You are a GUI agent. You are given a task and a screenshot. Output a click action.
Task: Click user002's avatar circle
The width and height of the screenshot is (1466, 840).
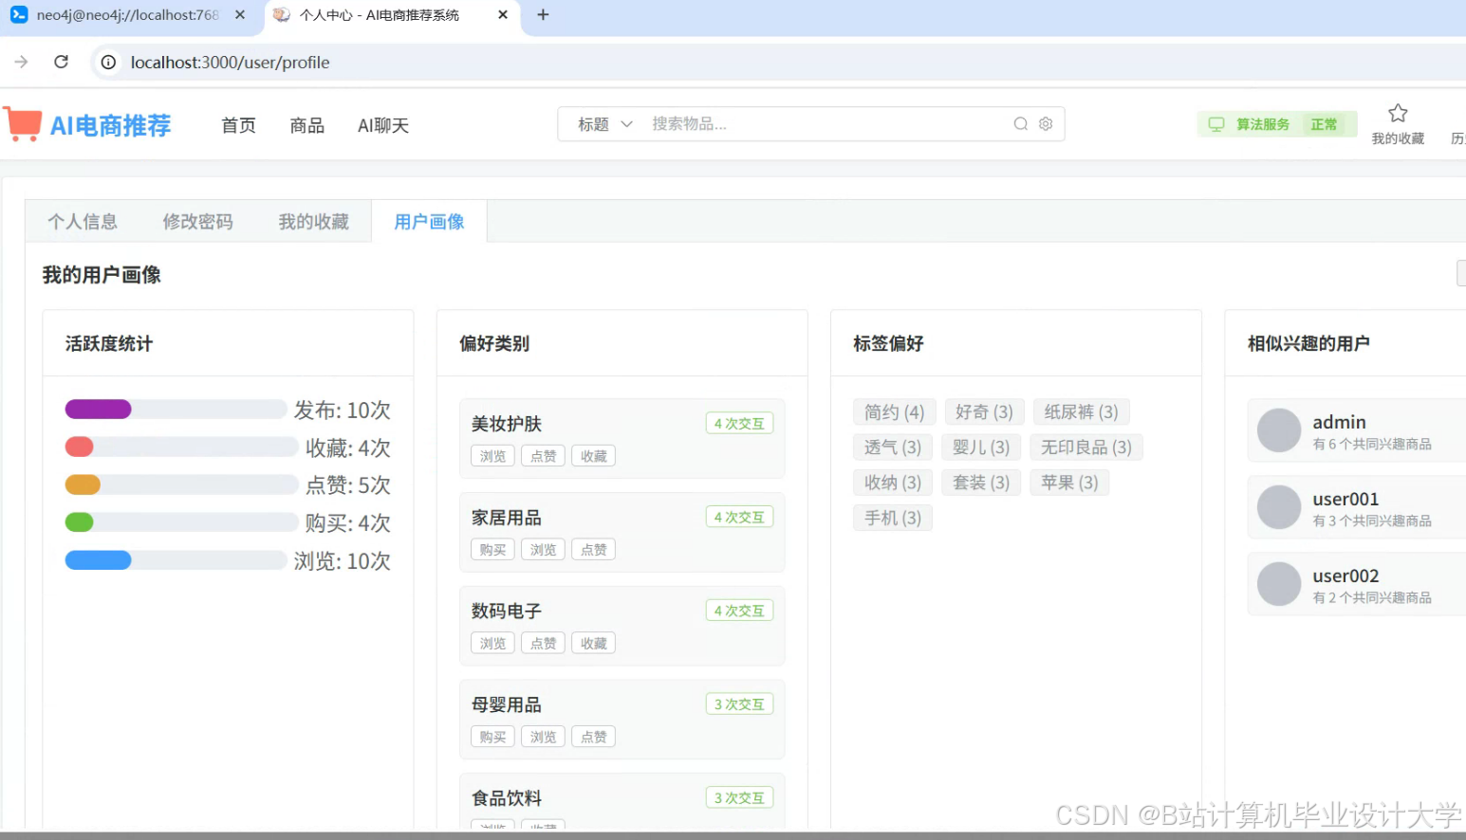coord(1278,584)
